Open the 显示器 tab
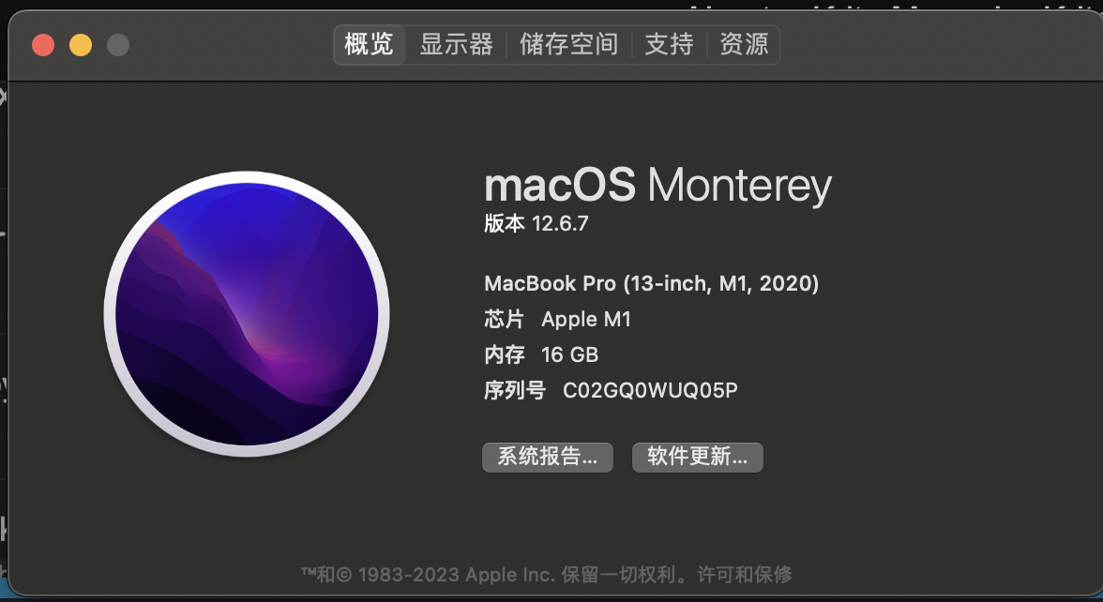Viewport: 1103px width, 602px height. pos(456,45)
